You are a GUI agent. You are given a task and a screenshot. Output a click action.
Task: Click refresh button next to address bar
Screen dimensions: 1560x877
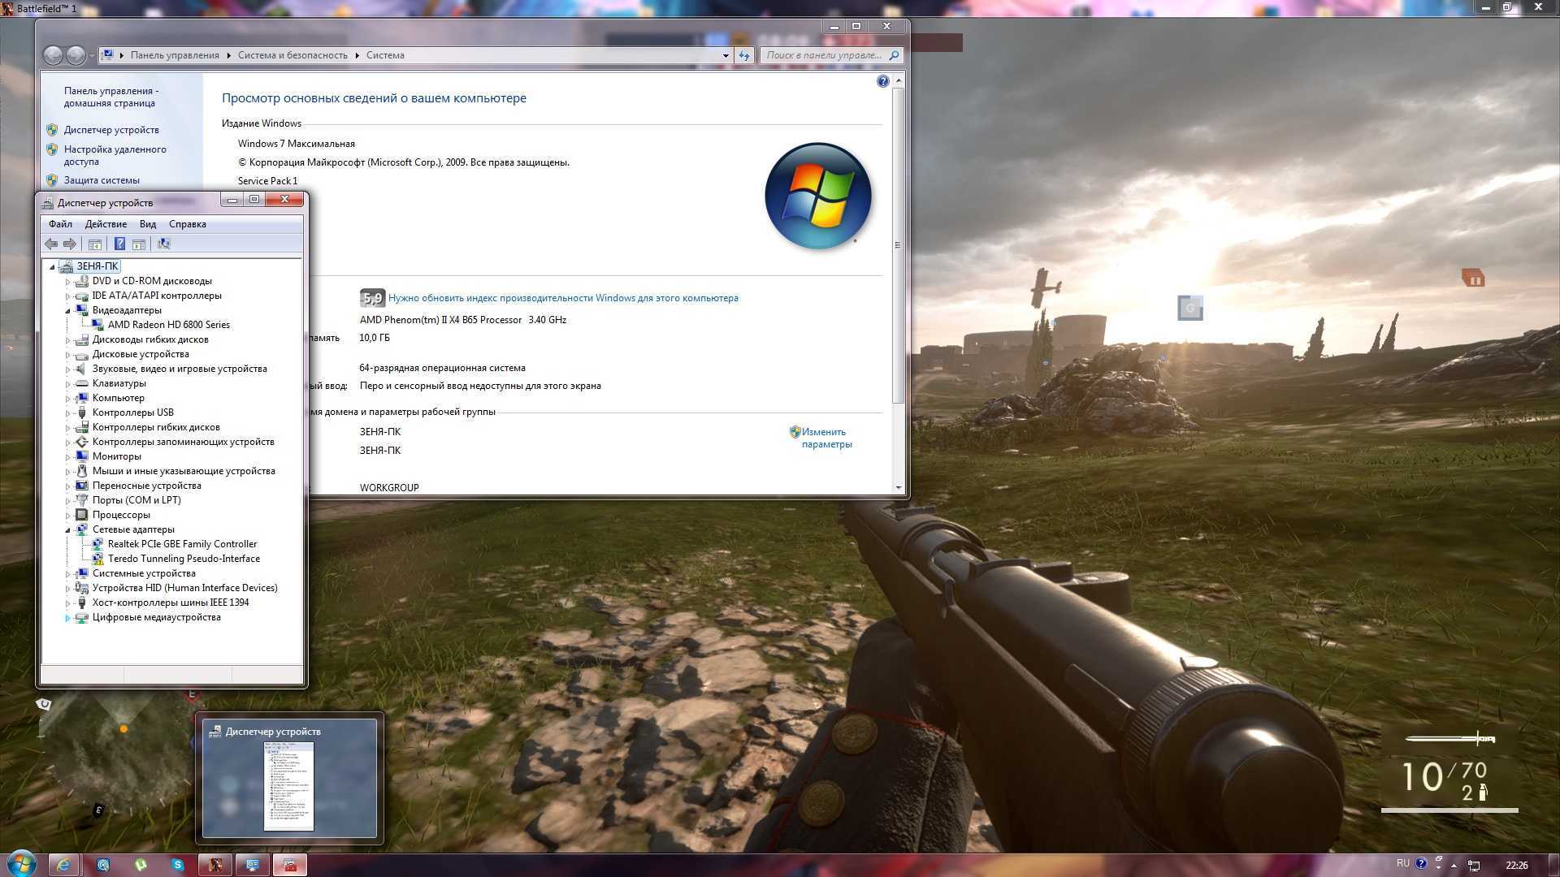pyautogui.click(x=744, y=55)
